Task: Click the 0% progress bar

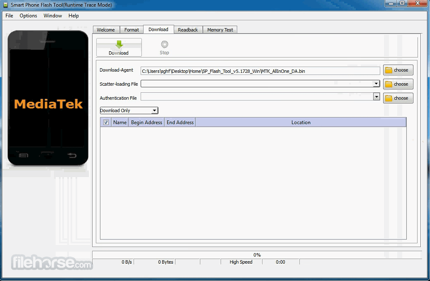Action: pyautogui.click(x=257, y=255)
